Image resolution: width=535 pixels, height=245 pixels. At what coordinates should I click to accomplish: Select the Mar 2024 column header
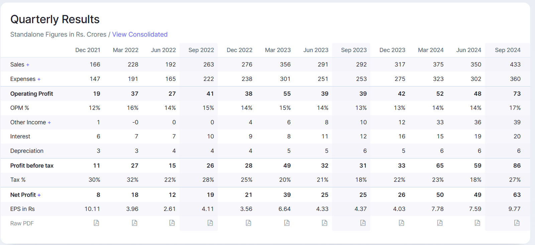pyautogui.click(x=431, y=50)
